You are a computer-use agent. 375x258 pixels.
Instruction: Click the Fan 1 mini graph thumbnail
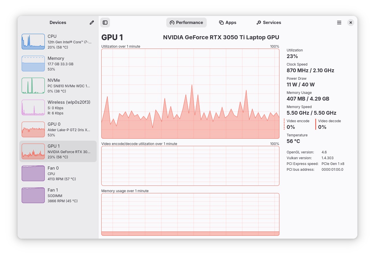tap(33, 195)
